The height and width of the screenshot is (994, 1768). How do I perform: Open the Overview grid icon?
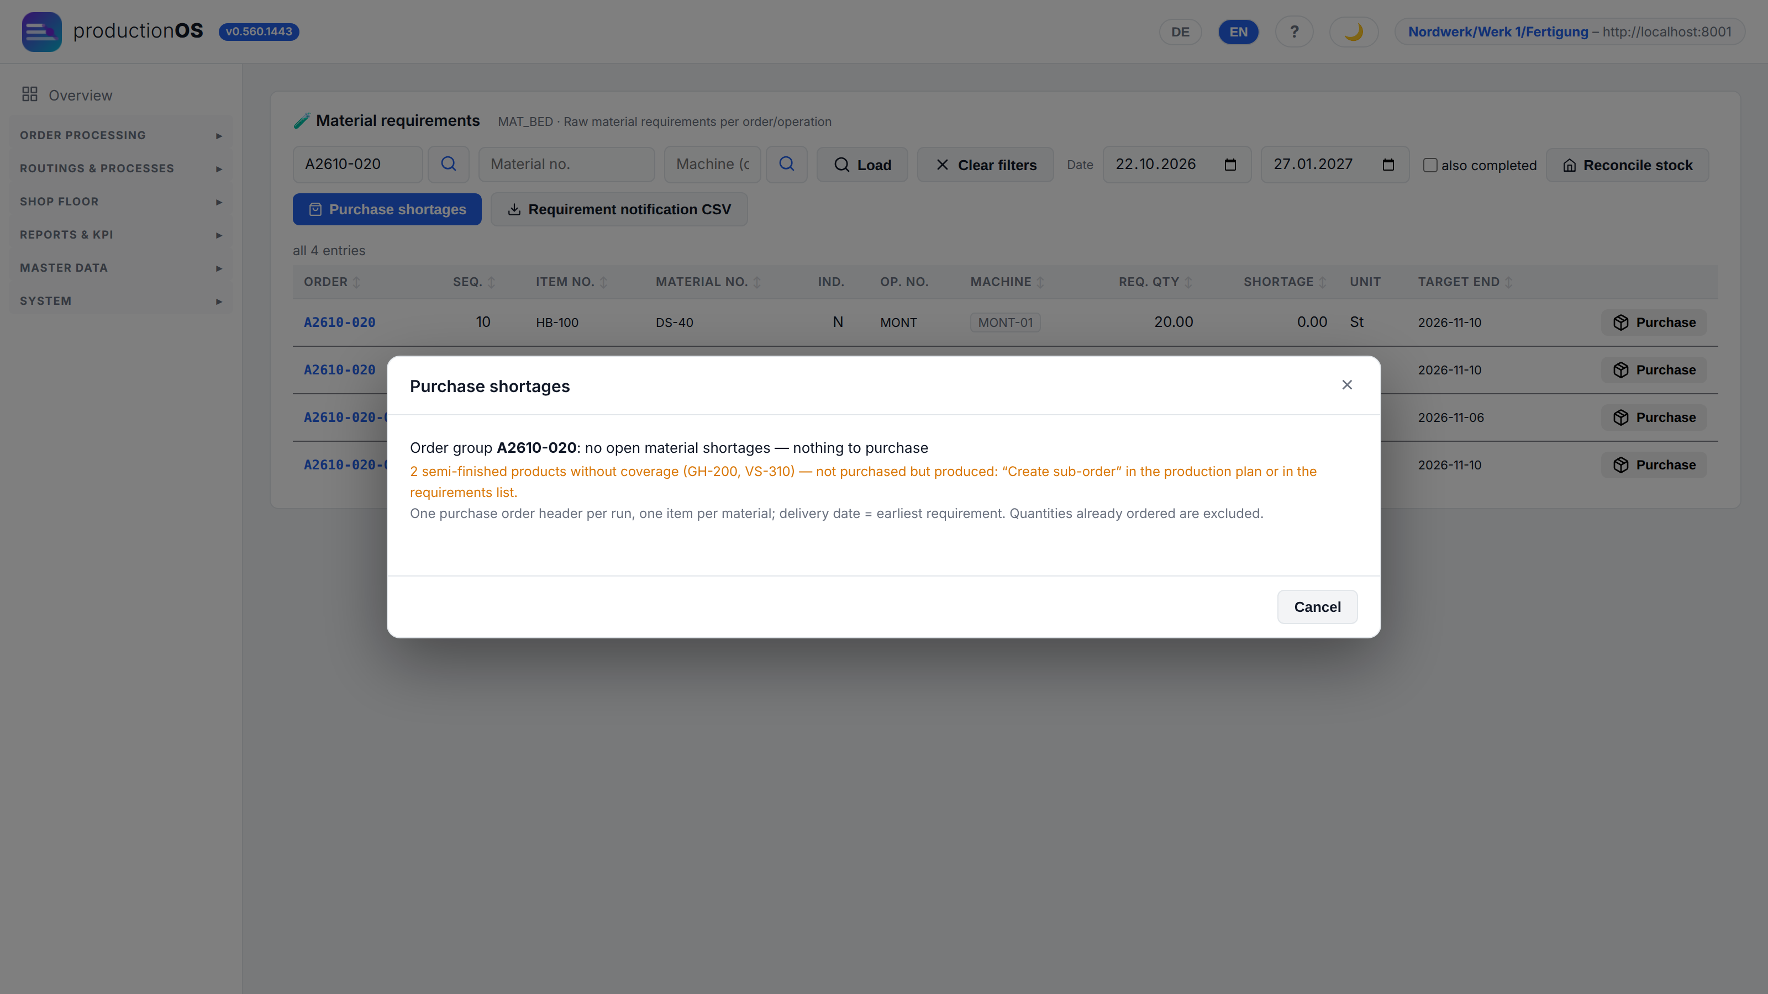tap(29, 94)
